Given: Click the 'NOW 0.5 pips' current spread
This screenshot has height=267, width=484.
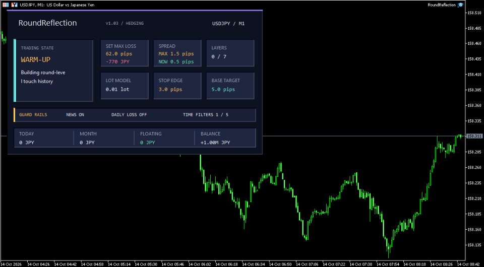Looking at the screenshot, I should point(176,61).
